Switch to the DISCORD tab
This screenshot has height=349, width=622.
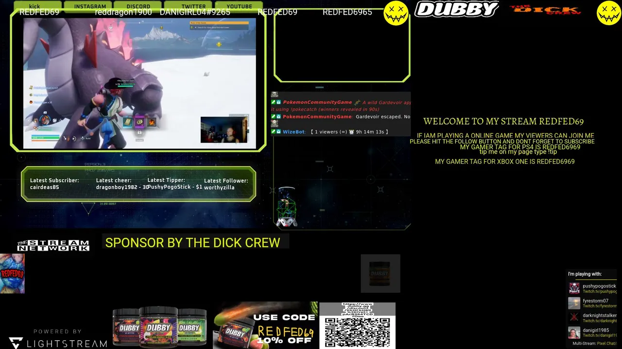[x=138, y=6]
